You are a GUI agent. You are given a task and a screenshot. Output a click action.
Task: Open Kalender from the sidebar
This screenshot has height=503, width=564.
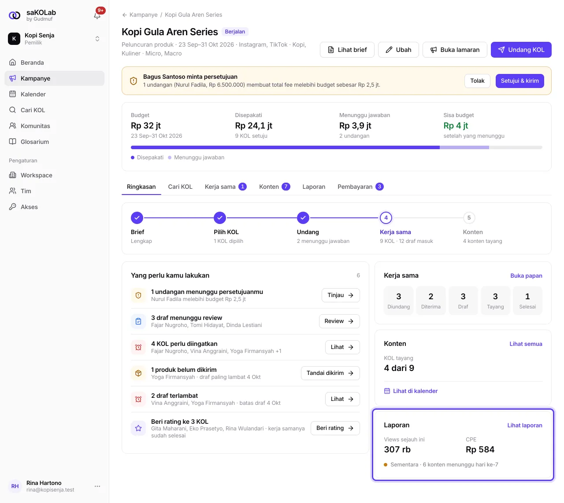pyautogui.click(x=55, y=94)
